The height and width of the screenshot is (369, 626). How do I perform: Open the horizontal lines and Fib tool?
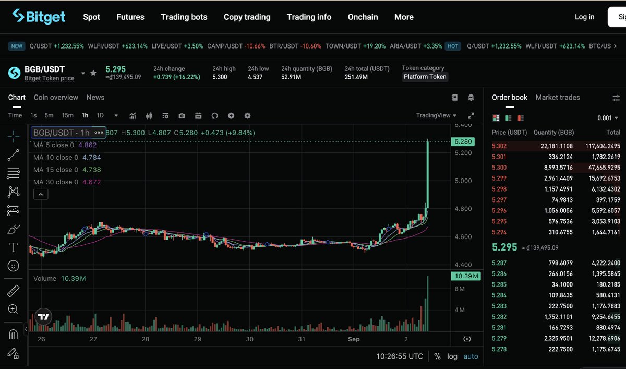pos(14,173)
